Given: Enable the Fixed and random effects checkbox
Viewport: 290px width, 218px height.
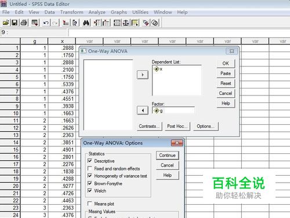Looking at the screenshot, I should [90, 168].
